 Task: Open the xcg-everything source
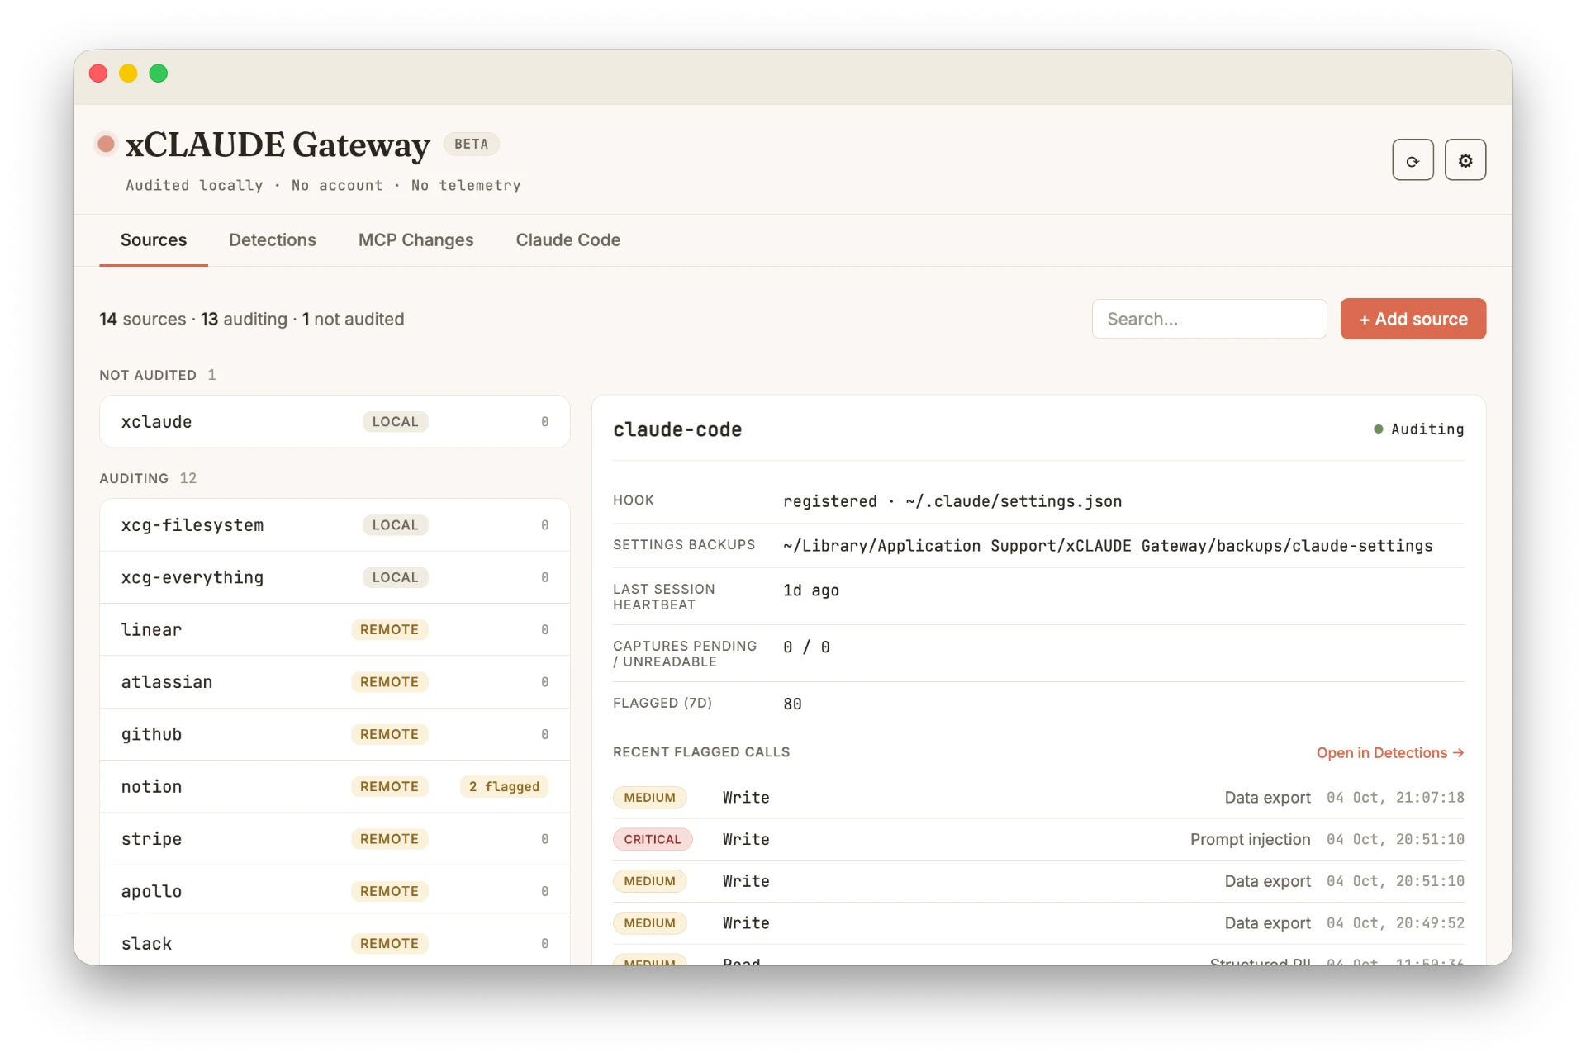pos(335,577)
